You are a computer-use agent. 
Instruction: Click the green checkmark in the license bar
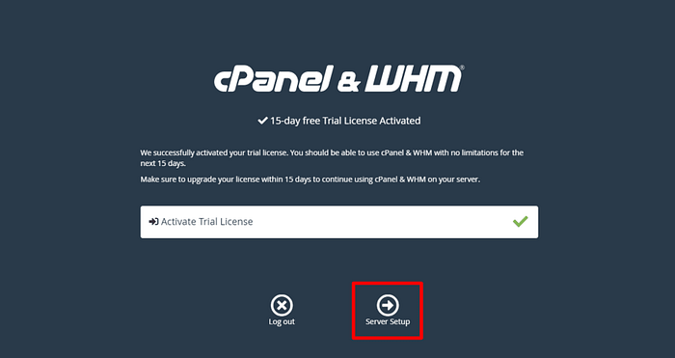520,221
